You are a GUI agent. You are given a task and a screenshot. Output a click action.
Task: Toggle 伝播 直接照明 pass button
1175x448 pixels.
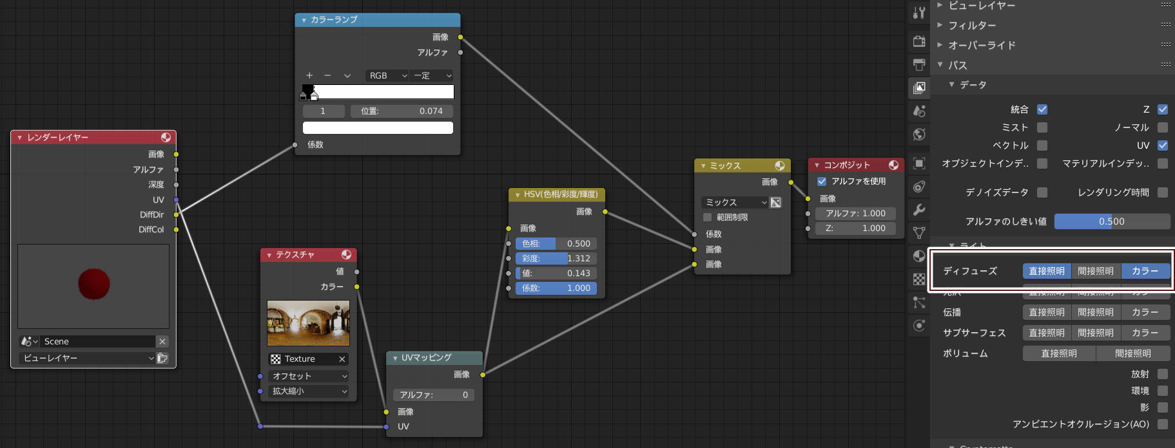tap(1047, 312)
